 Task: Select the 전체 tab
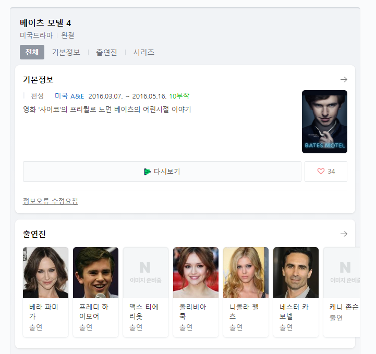[32, 52]
